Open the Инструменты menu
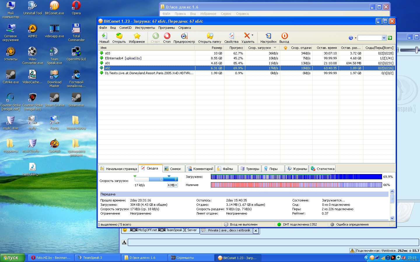Screen dimensions: 420x262 click(145, 28)
